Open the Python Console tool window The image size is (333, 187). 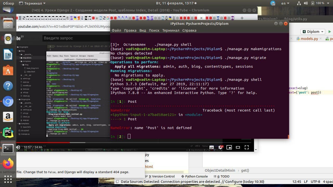(x=194, y=176)
